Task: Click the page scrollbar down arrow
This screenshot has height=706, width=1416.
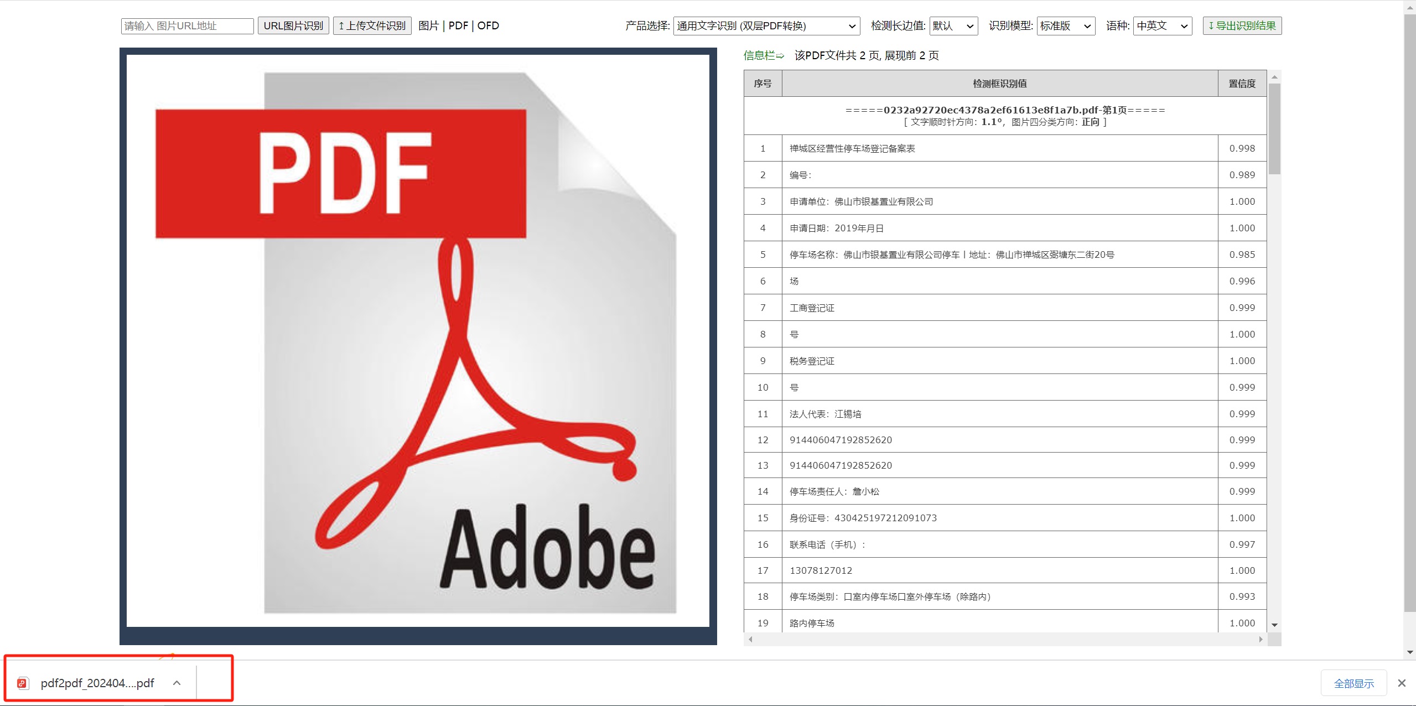Action: 1410,652
